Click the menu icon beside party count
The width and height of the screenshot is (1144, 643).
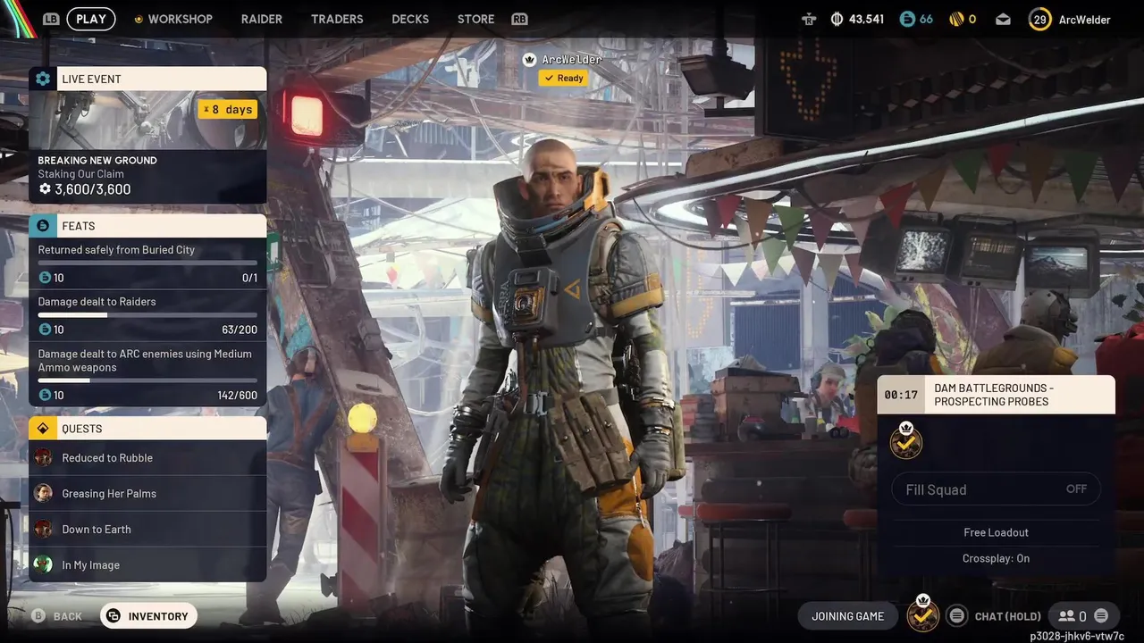click(1101, 616)
